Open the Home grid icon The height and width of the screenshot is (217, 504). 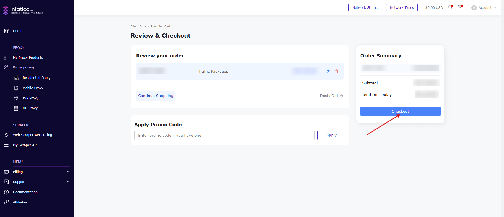[6, 31]
